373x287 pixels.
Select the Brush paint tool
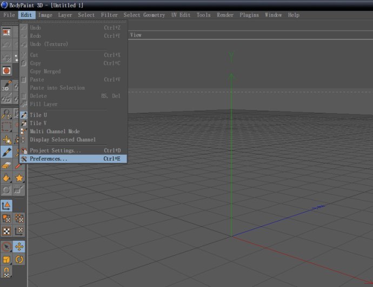click(6, 152)
